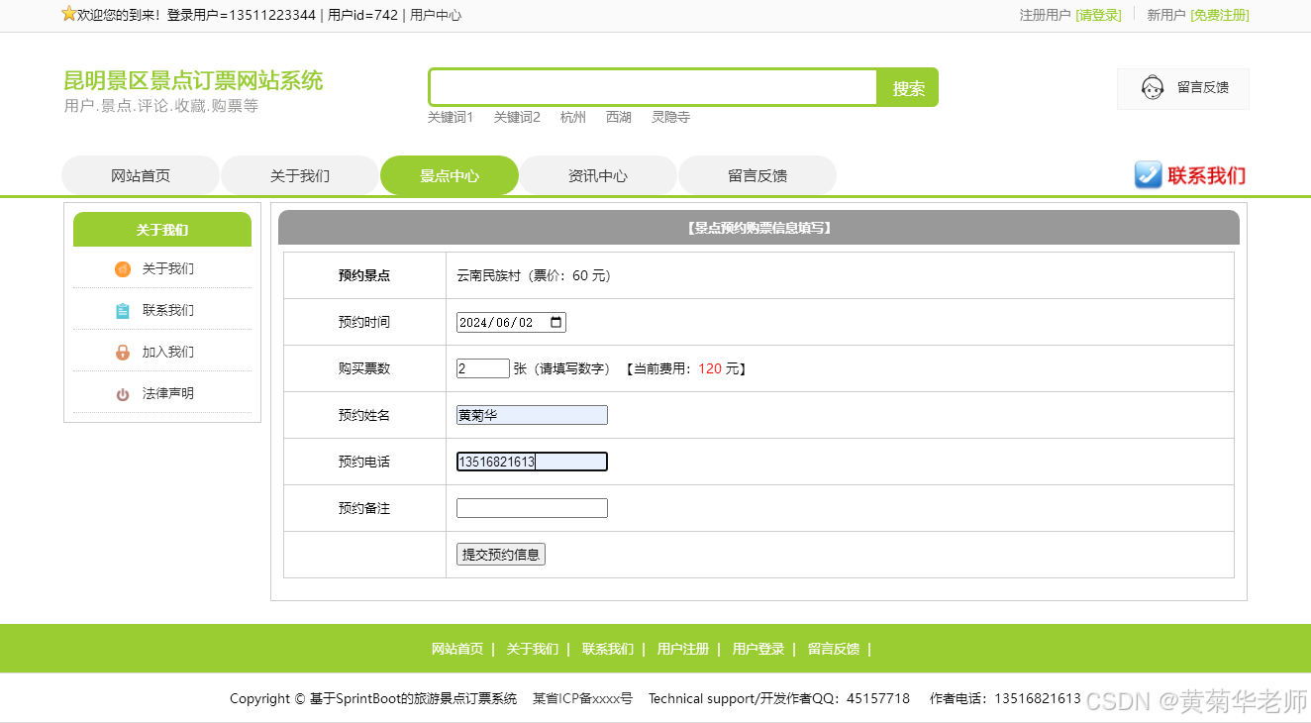Screen dimensions: 1311x723
Task: Open the 关于我们 navigation tab
Action: pos(300,174)
